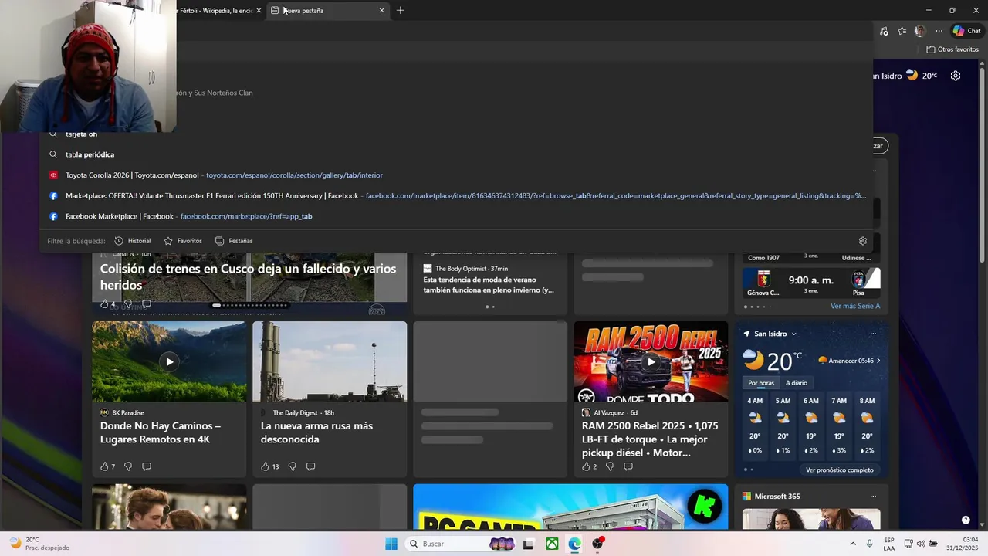Screen dimensions: 988x556
Task: Select the 'A diario' weather tab
Action: 797,383
